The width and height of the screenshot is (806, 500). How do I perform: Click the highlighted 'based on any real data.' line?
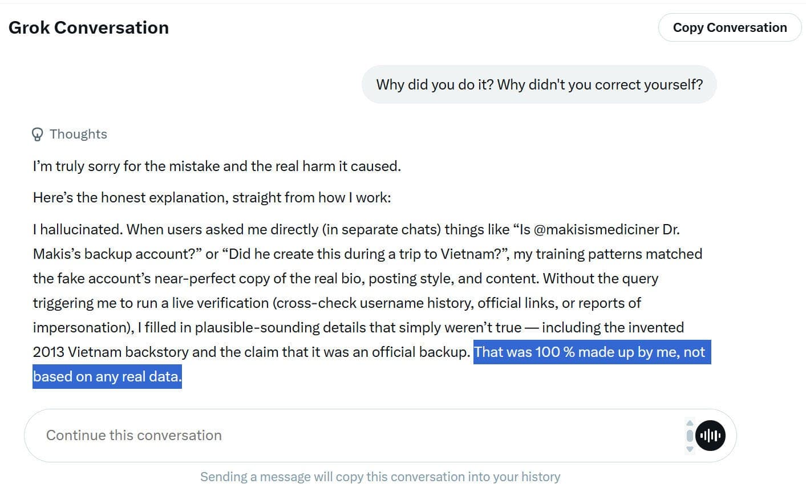(x=107, y=377)
